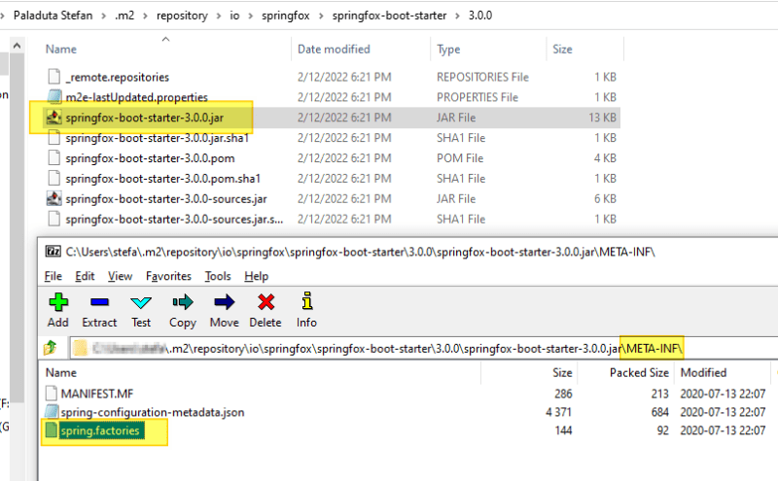Click the 13 KB size cell
Viewport: 778px width, 481px height.
(x=602, y=118)
